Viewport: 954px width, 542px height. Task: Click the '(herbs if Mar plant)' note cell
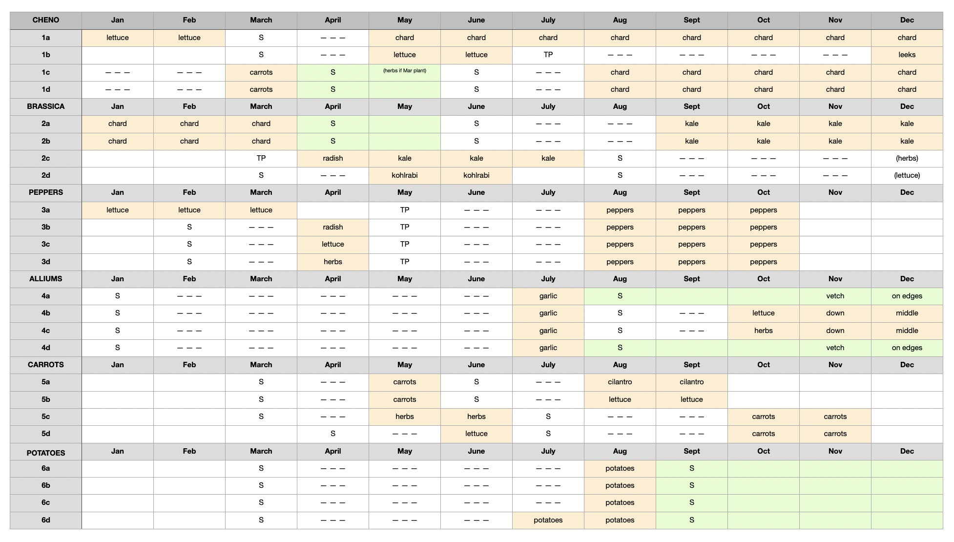coord(404,71)
